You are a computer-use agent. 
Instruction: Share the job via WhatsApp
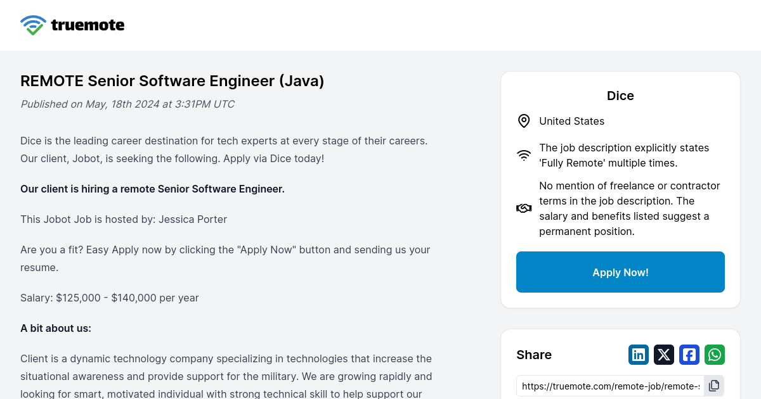click(715, 355)
